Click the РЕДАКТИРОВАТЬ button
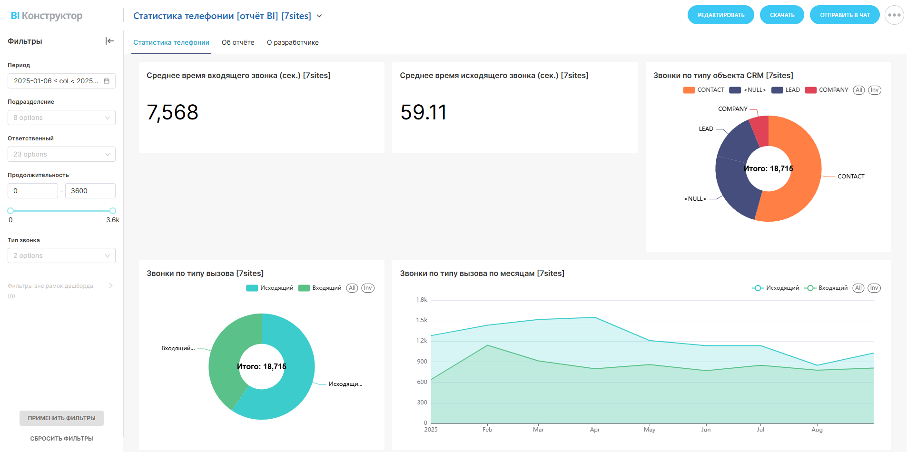The width and height of the screenshot is (907, 452). [720, 15]
